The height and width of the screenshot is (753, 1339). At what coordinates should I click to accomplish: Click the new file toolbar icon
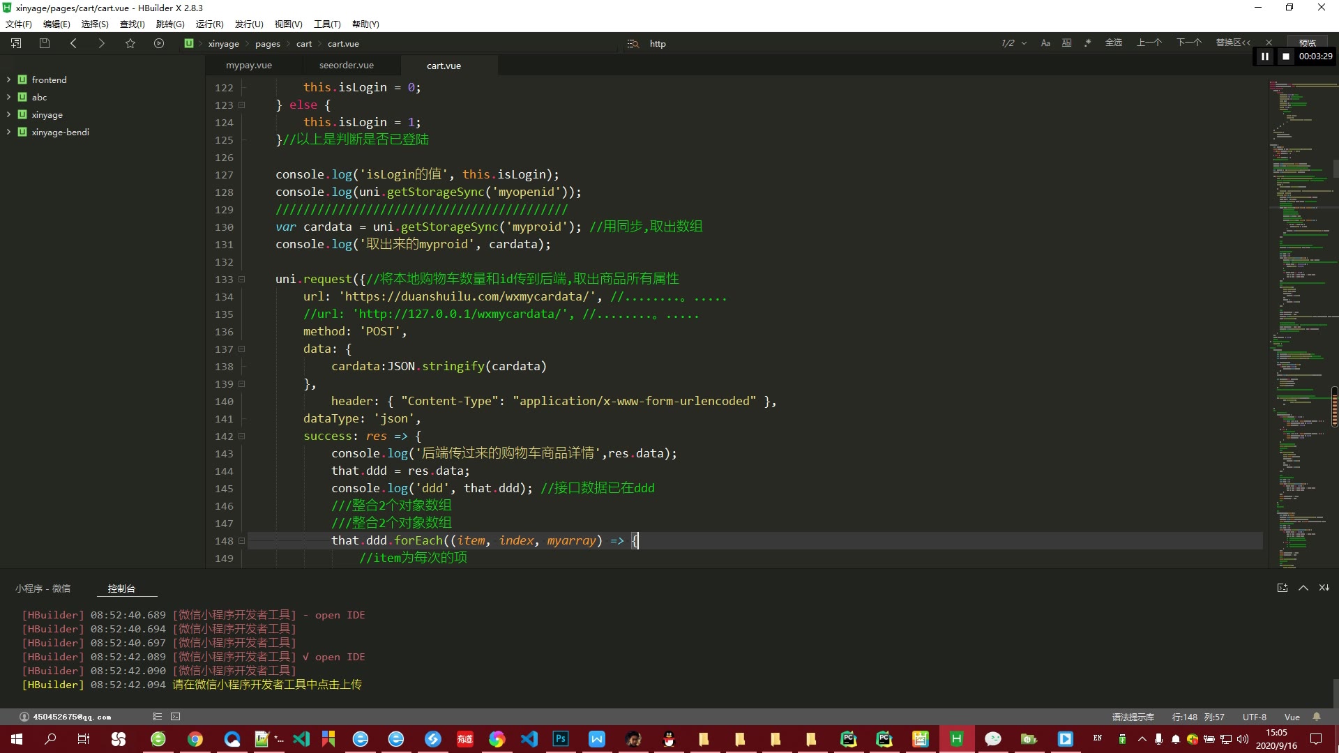[x=16, y=43]
